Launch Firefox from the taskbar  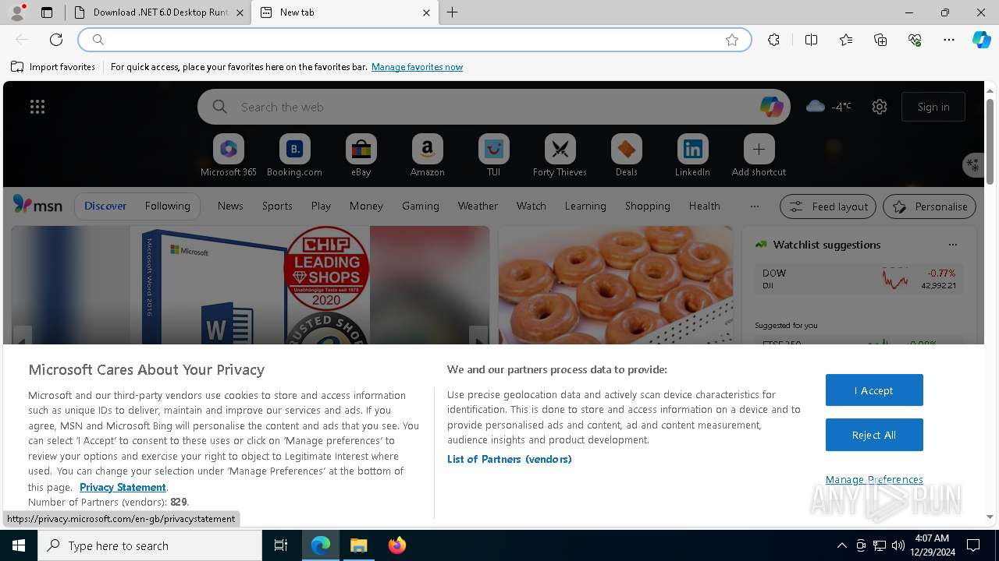(397, 545)
